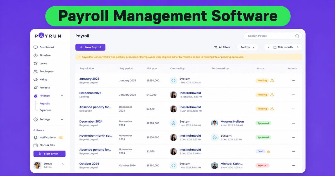Open actions menu for Eid bonus 2025
This screenshot has width=335, height=176.
pos(293,95)
